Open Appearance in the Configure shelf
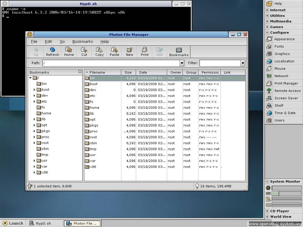 [x=284, y=39]
